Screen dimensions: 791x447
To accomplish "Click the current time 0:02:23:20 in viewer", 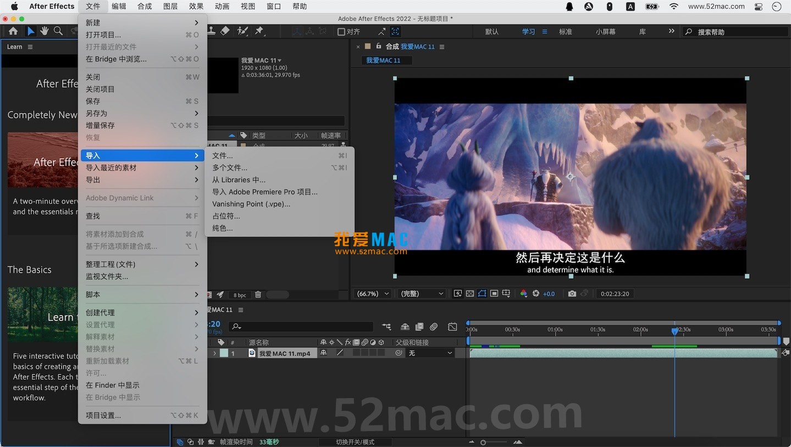I will click(x=615, y=294).
